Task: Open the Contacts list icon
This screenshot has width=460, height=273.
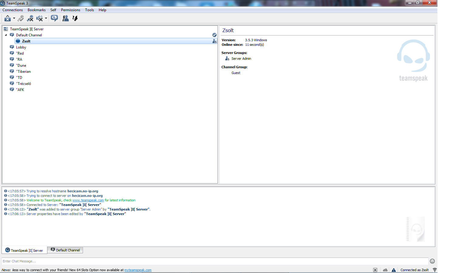Action: [x=65, y=19]
